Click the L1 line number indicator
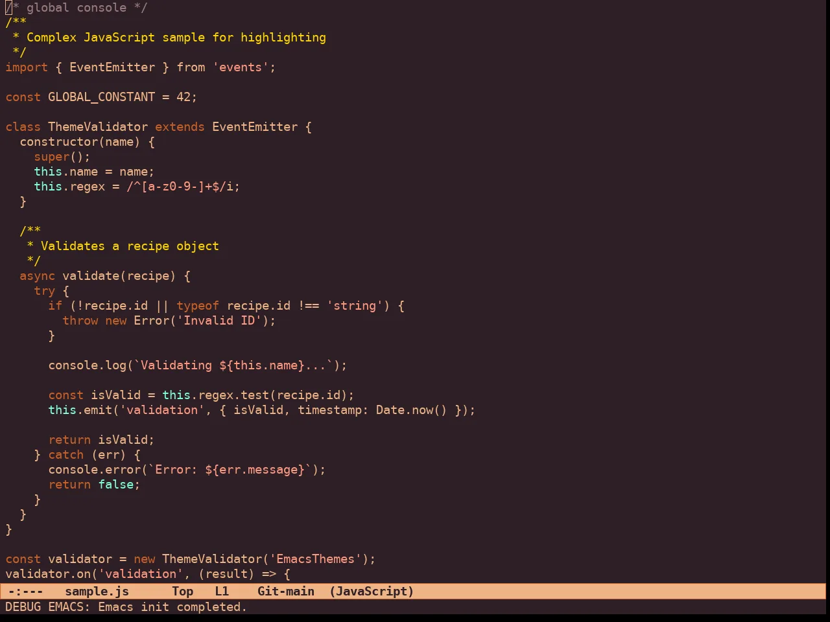 pyautogui.click(x=222, y=592)
